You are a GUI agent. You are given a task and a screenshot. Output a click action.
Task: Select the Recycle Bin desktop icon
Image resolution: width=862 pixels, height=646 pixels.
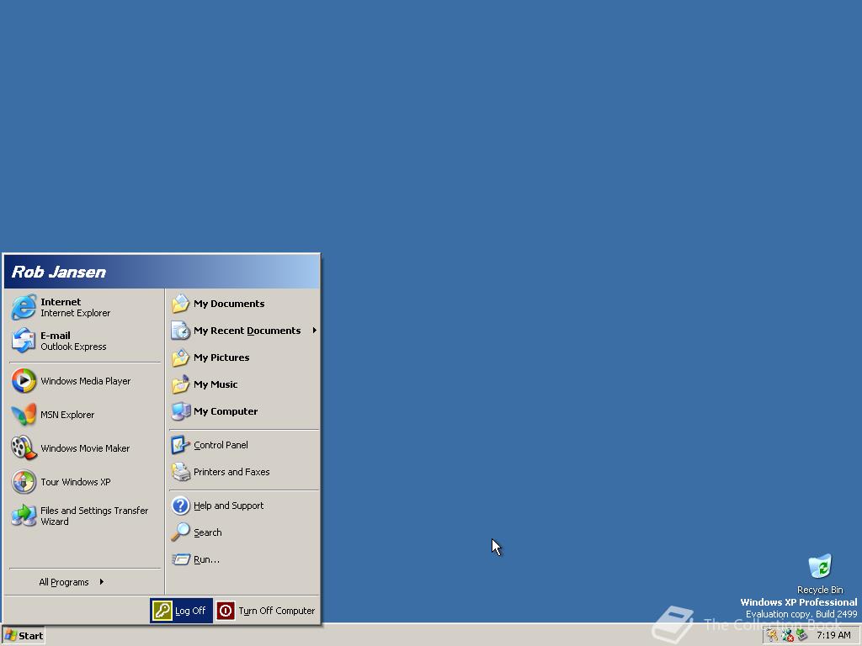pos(820,566)
